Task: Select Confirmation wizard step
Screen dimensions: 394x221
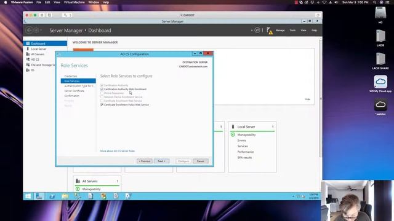Action: point(71,96)
